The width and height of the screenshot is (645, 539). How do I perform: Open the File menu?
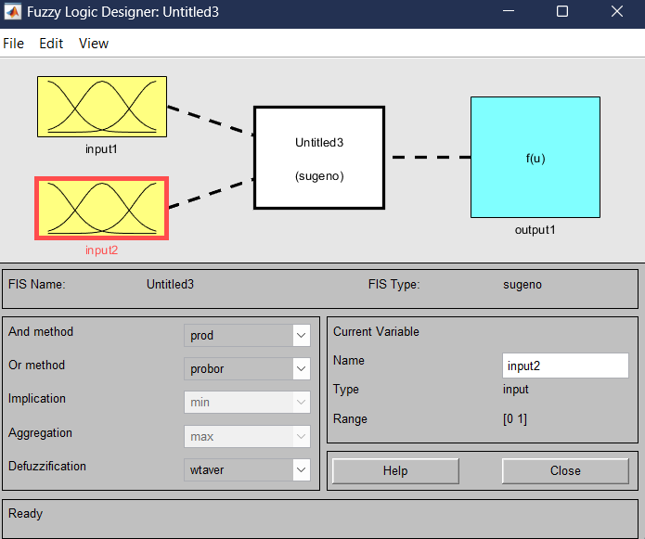pos(14,44)
